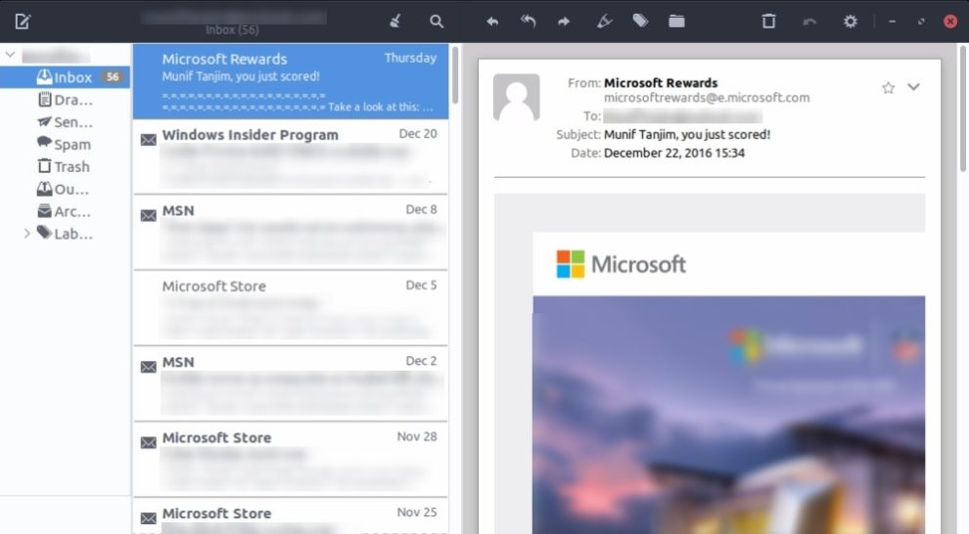
Task: Open the Drafts folder
Action: pyautogui.click(x=65, y=100)
